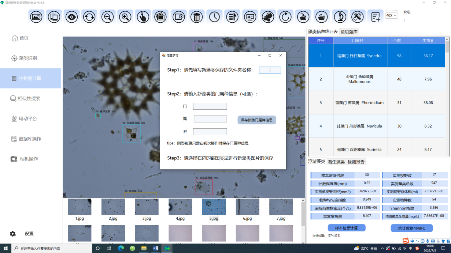Open the 检测报告 tab
The width and height of the screenshot is (451, 253).
coord(356,162)
